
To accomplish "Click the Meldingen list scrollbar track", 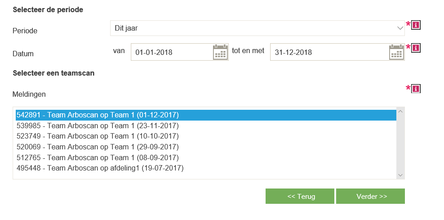I will 400,143.
